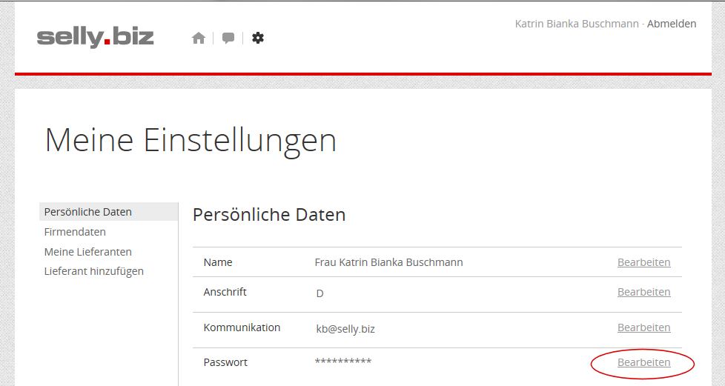
Task: Click the Meine Einstellungen page heading
Action: (x=191, y=140)
